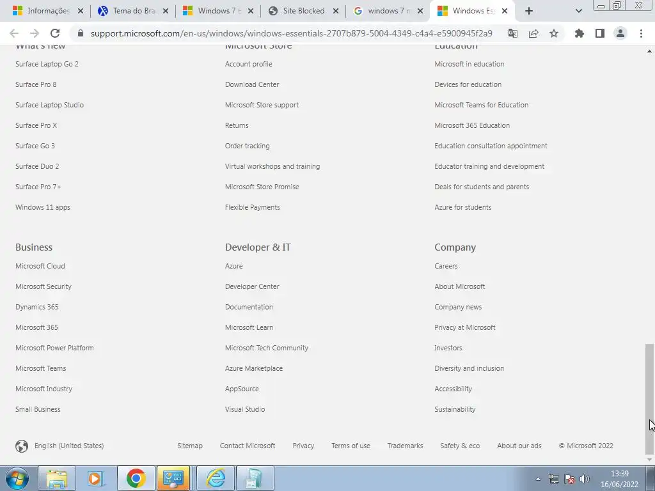Close the Informações tab
This screenshot has height=491, width=655.
coord(81,11)
